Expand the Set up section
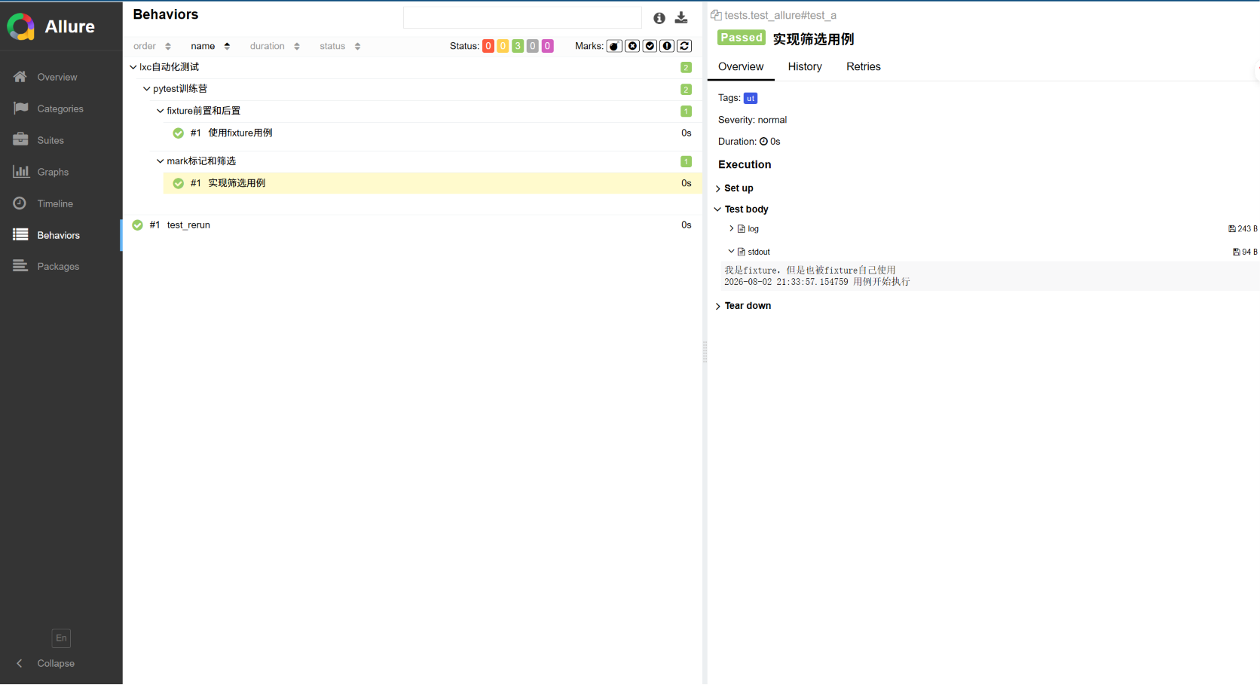This screenshot has width=1260, height=685. (x=735, y=188)
